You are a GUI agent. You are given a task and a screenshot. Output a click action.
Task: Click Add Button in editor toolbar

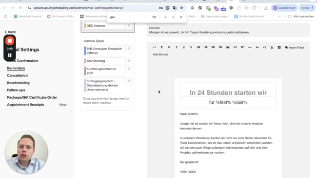coord(160,54)
